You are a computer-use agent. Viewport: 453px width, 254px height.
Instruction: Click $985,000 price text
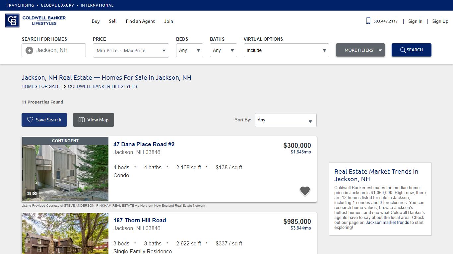point(297,222)
